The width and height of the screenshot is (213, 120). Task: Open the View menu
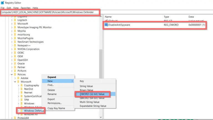pos(16,8)
